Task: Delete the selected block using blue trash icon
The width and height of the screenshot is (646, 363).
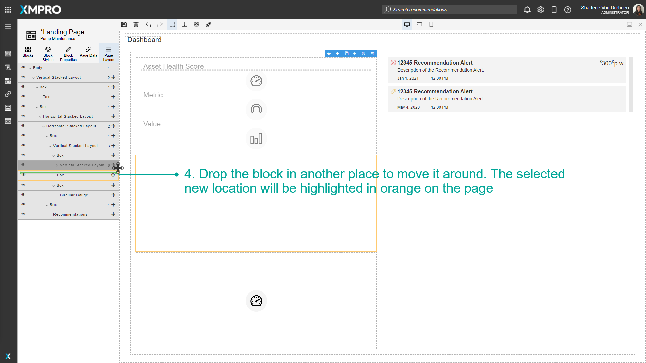Action: pyautogui.click(x=372, y=53)
